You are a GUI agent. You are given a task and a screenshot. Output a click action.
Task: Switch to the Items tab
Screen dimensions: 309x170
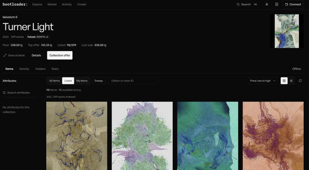pyautogui.click(x=9, y=69)
